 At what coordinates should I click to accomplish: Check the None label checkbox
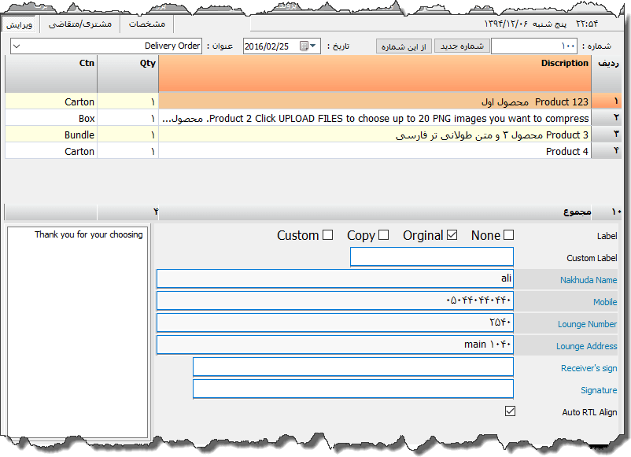click(x=508, y=235)
